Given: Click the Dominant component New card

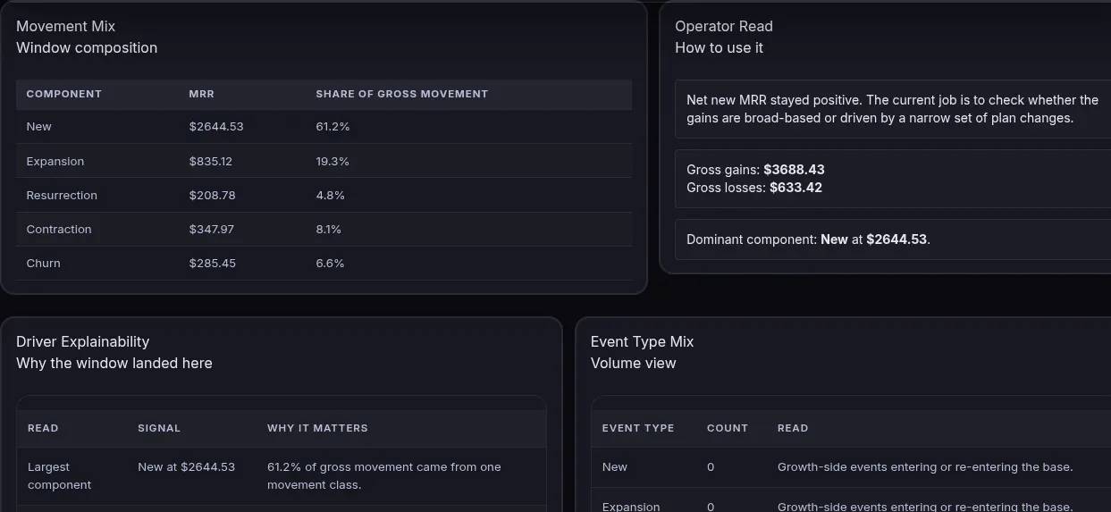Looking at the screenshot, I should pyautogui.click(x=893, y=239).
